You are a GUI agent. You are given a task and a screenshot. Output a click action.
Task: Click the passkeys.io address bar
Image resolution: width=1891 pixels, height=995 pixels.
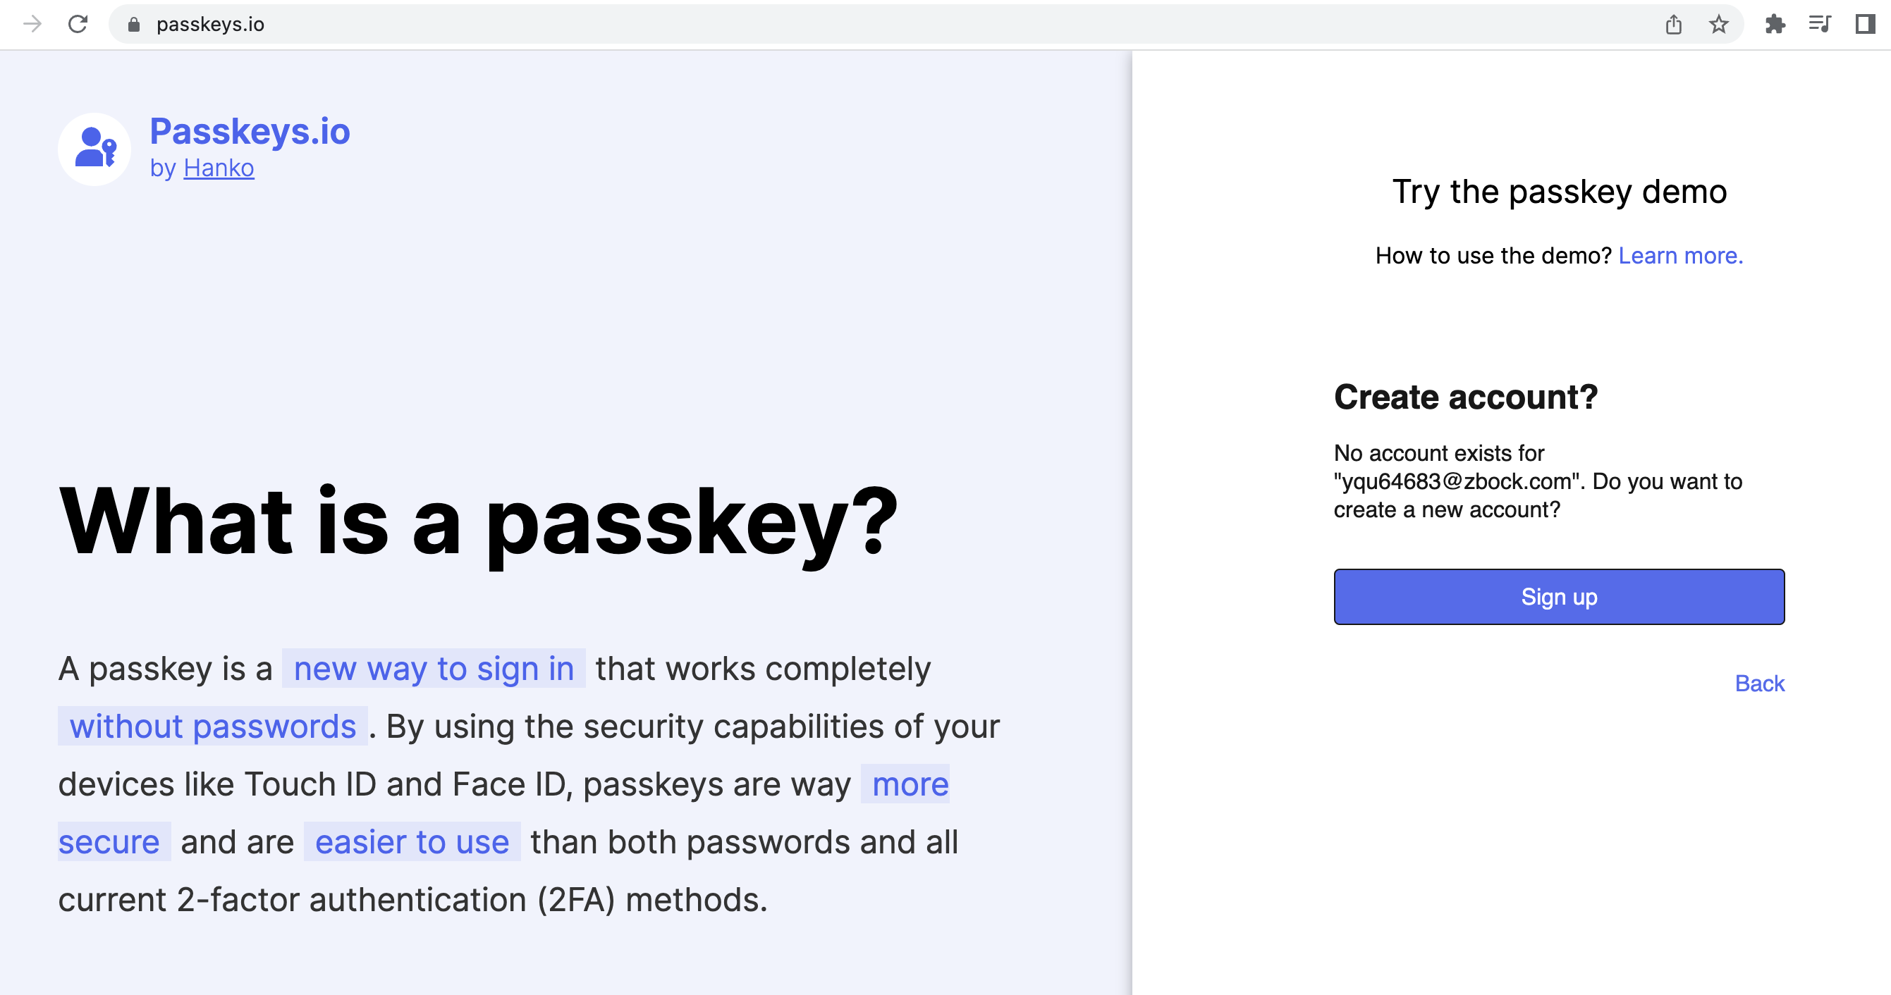tap(881, 24)
